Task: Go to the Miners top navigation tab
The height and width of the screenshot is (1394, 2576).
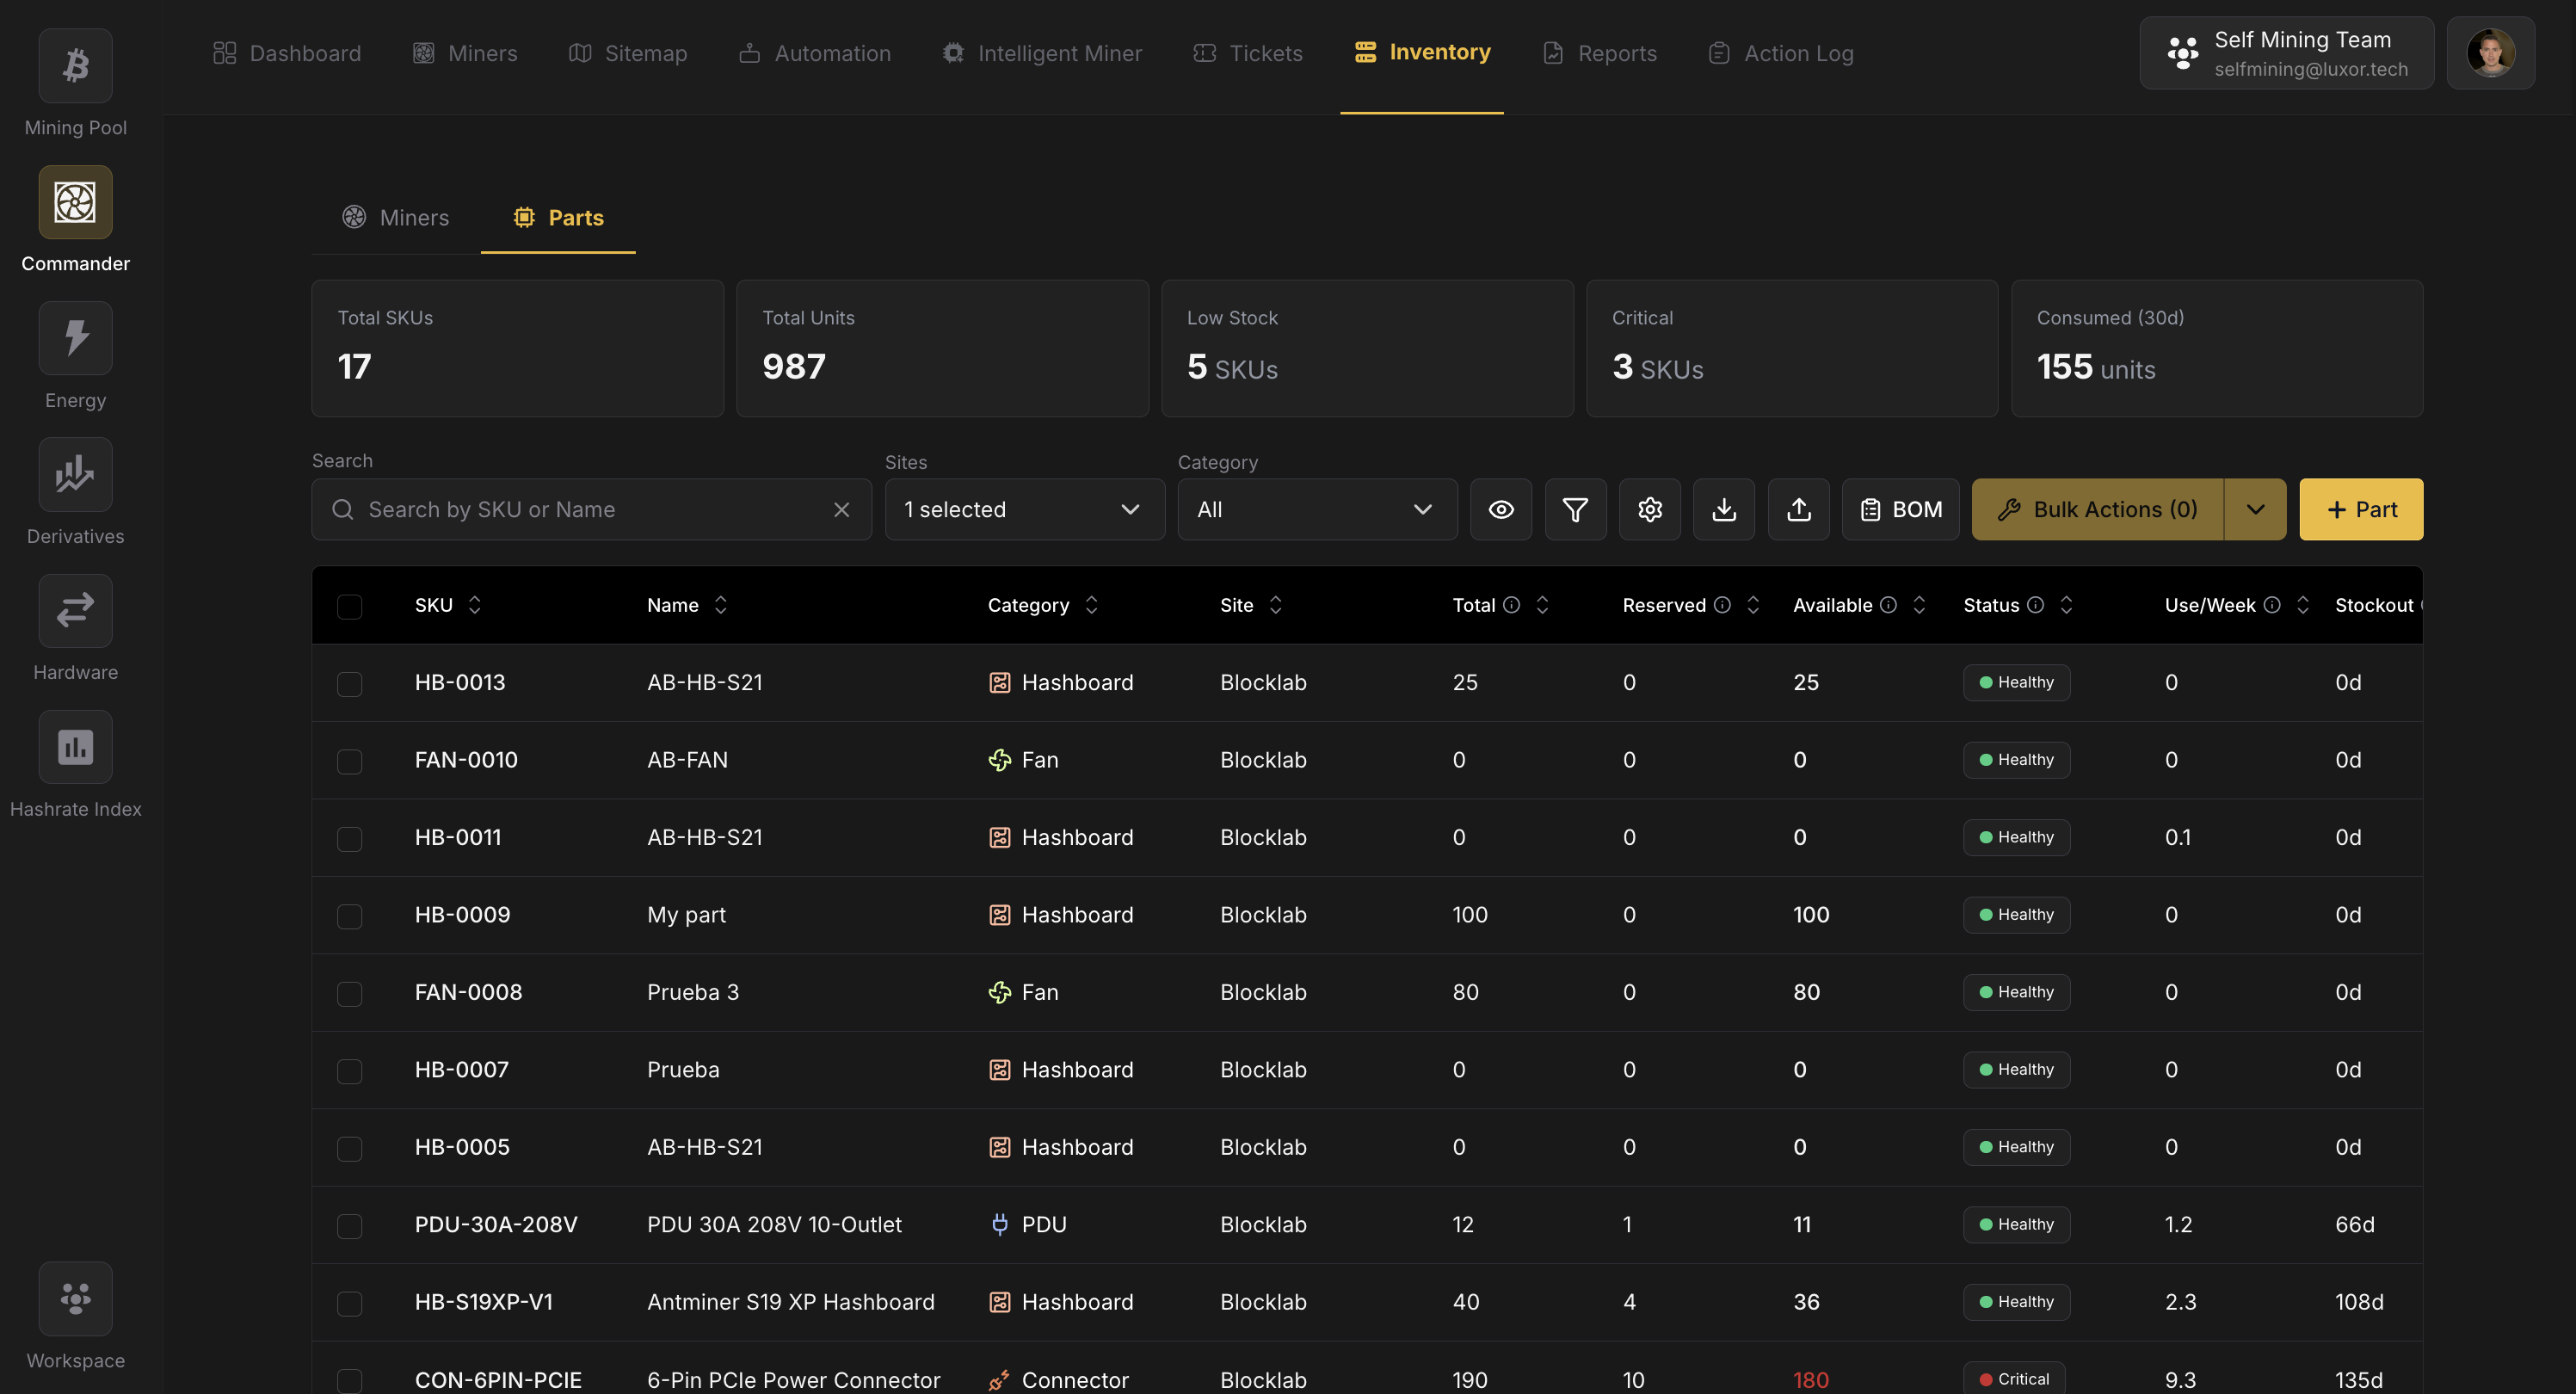Action: [x=465, y=53]
